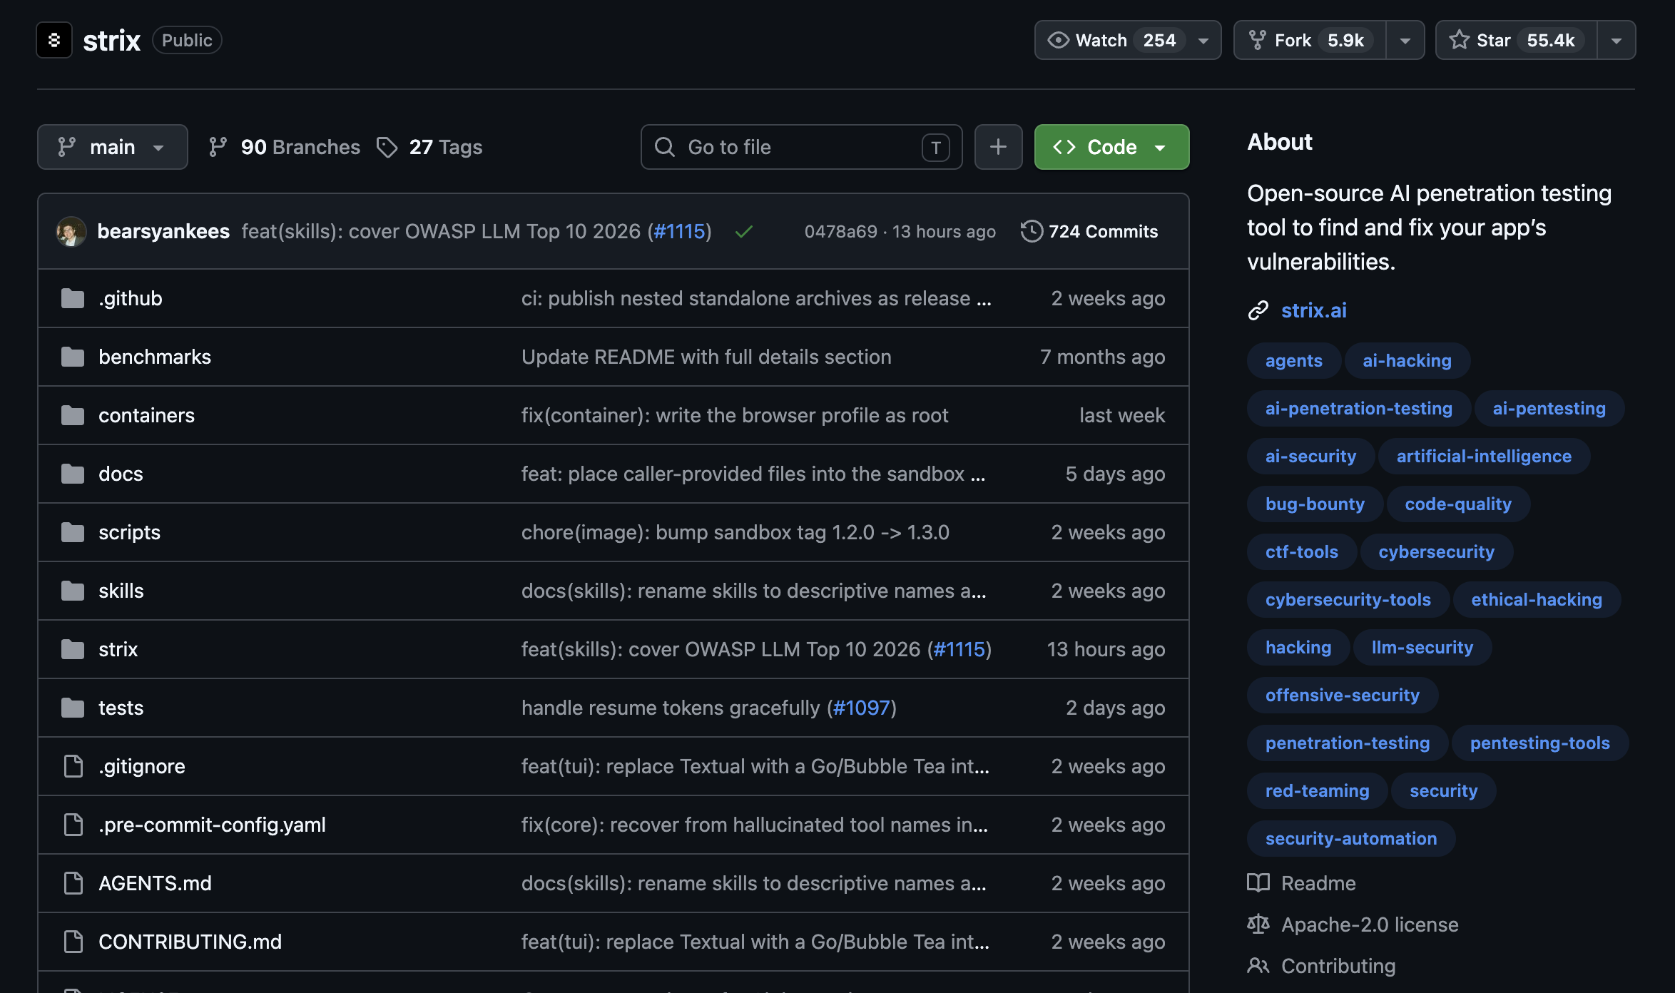Expand the Watch notifications dropdown arrow
The width and height of the screenshot is (1675, 993).
[x=1203, y=41]
